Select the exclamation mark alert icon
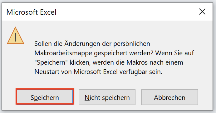216x113 pixels. coord(16,36)
